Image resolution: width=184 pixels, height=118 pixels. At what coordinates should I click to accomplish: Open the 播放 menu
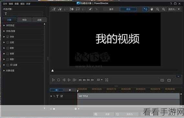coord(22,4)
